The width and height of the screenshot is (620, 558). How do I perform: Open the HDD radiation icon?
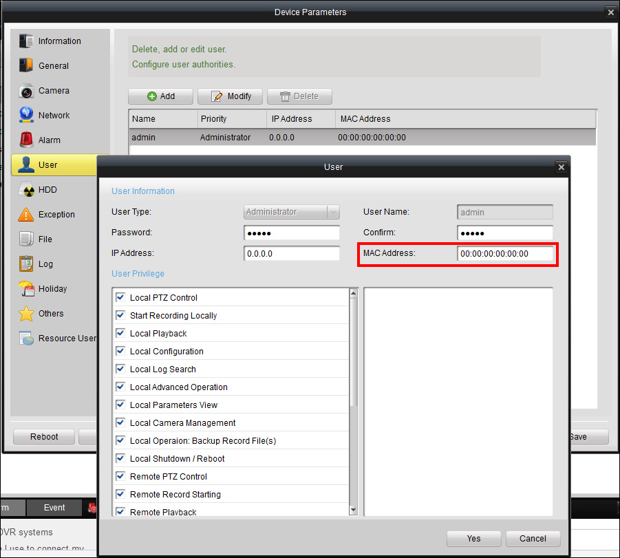28,190
